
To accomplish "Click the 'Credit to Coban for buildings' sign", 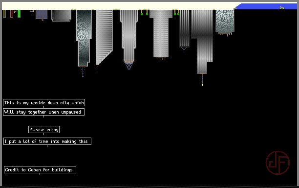I will tap(40, 170).
